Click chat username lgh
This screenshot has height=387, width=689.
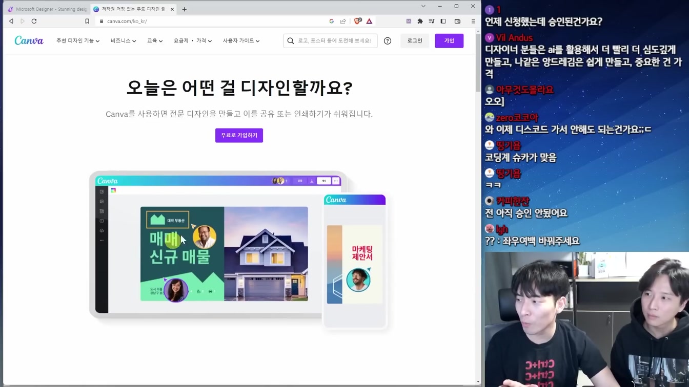(x=502, y=229)
